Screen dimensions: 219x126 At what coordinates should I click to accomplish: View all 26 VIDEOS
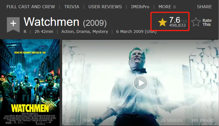171,120
